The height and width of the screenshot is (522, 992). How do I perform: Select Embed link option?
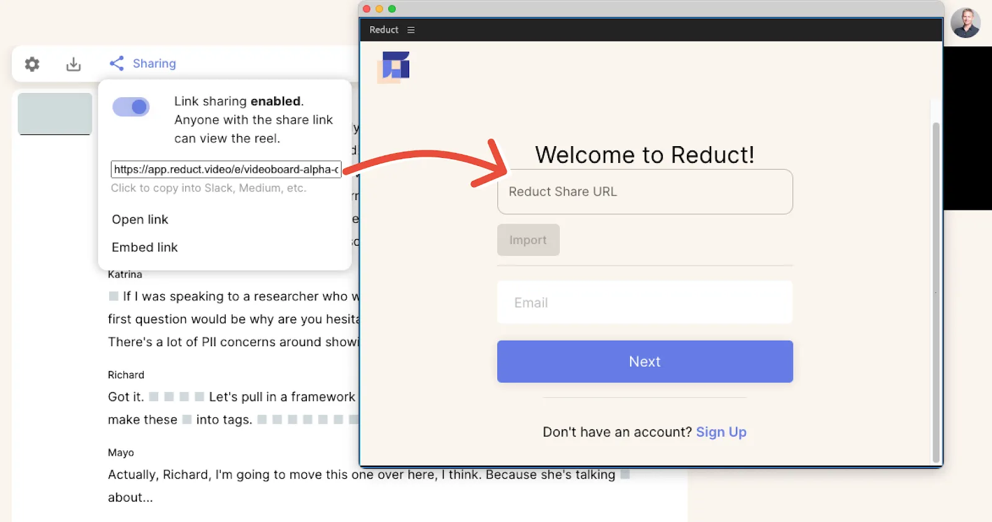pos(144,247)
